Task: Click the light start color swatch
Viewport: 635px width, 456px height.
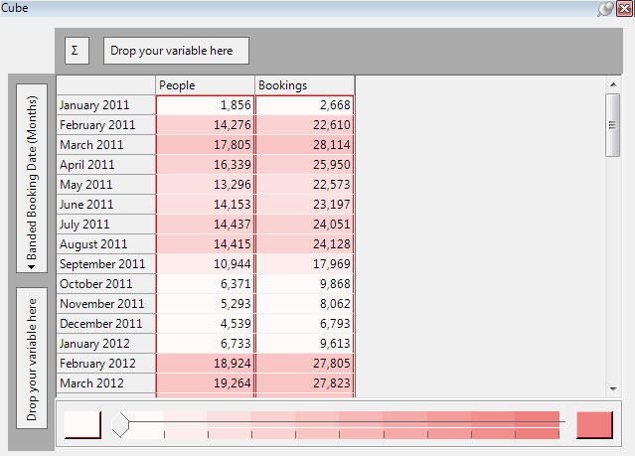Action: point(82,425)
